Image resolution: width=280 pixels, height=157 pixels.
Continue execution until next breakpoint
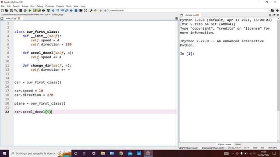point(71,10)
